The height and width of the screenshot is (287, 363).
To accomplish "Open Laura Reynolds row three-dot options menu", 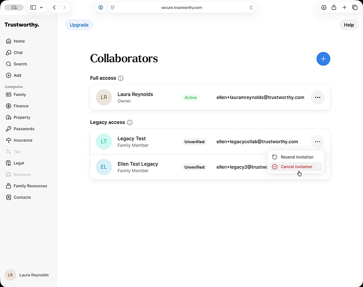I will pyautogui.click(x=318, y=97).
